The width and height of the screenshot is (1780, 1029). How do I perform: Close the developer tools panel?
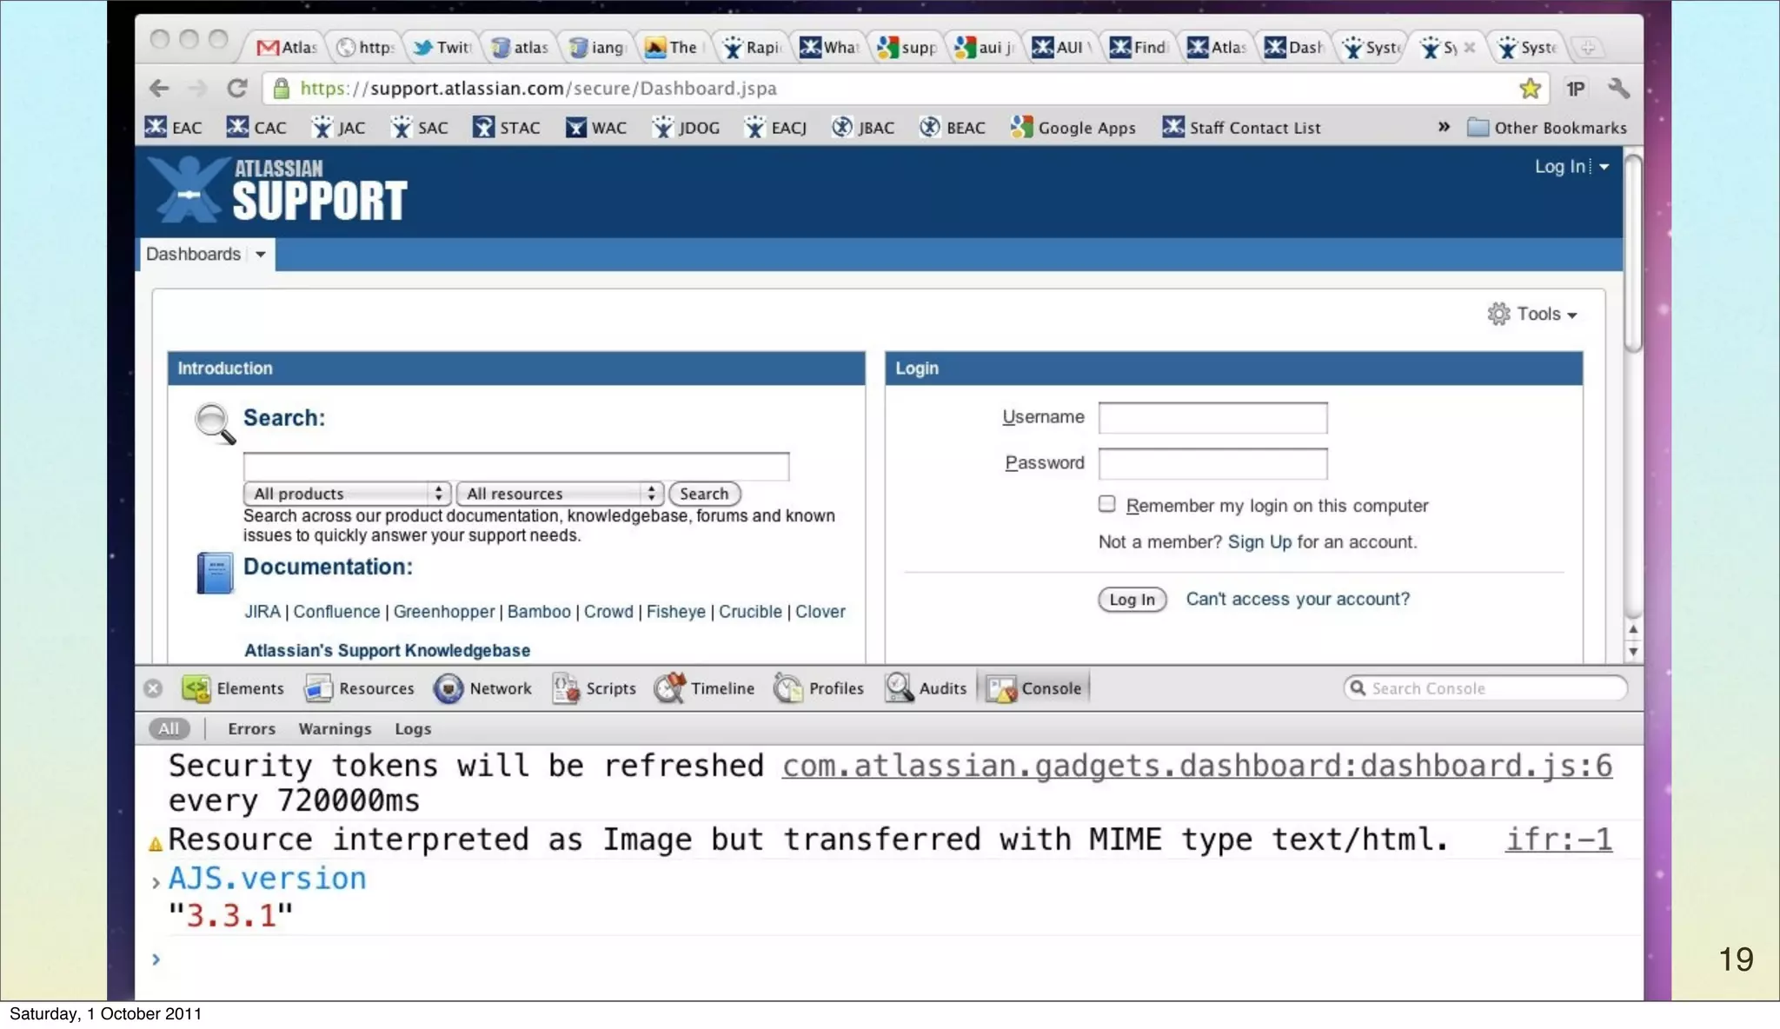pos(153,688)
